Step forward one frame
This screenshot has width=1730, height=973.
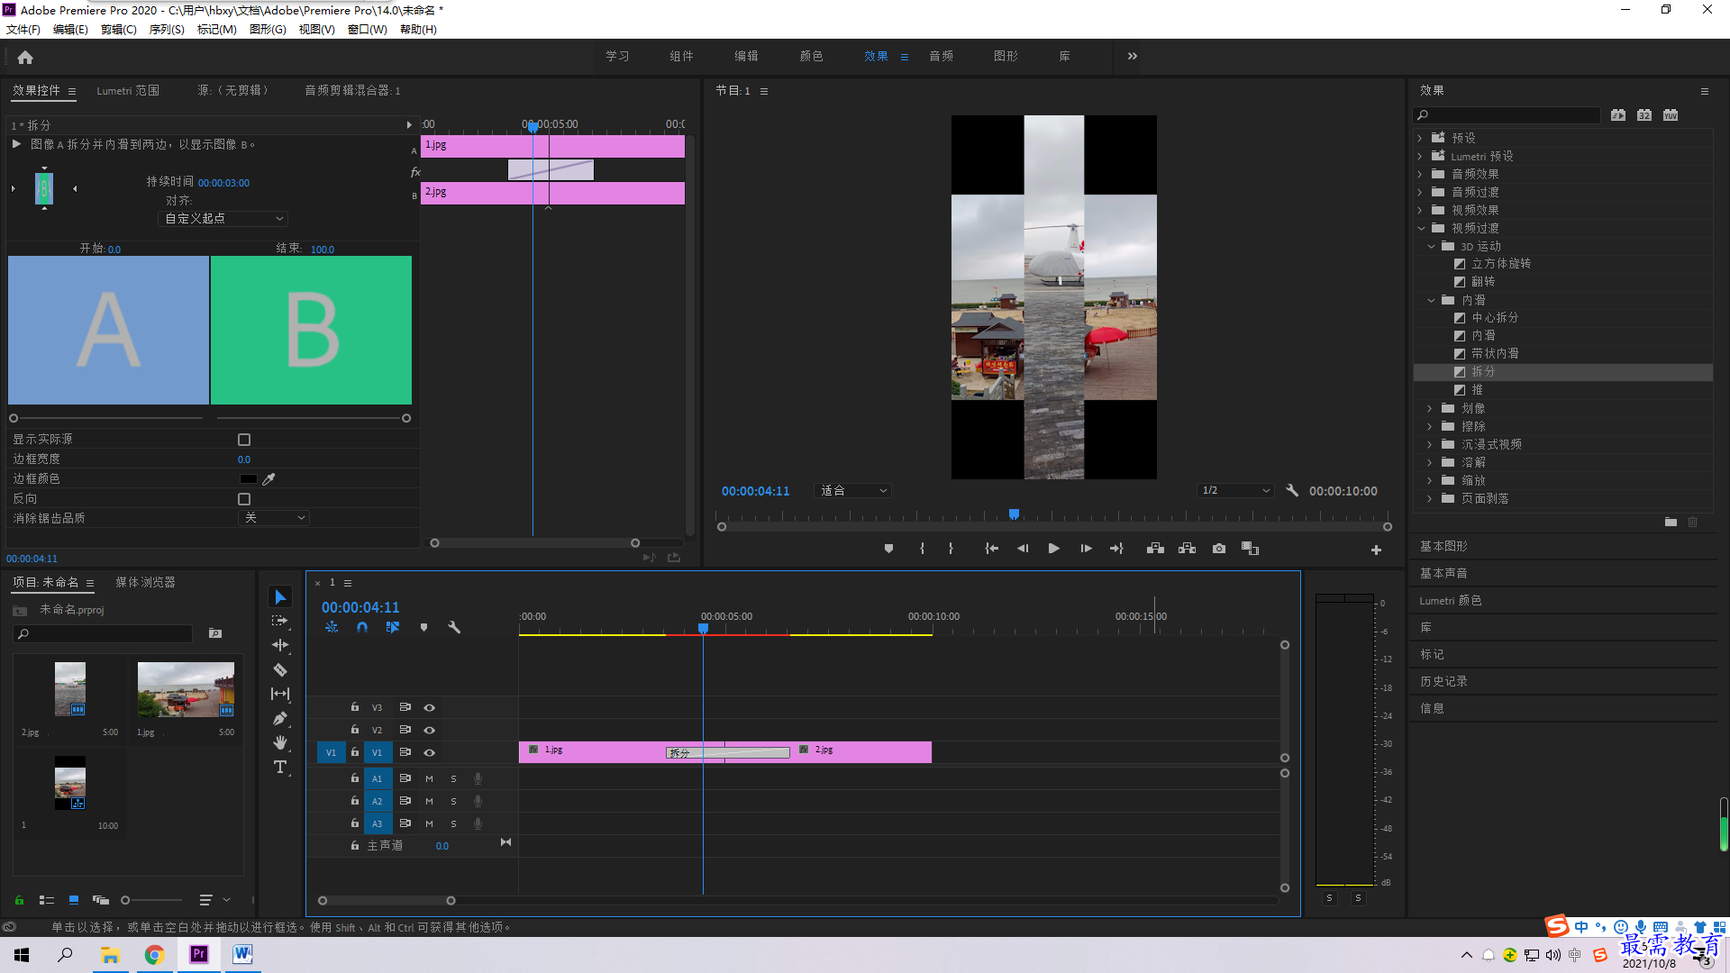coord(1086,549)
